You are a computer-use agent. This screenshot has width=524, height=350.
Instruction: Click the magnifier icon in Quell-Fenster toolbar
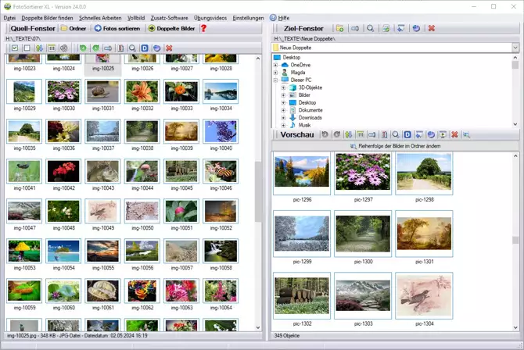[x=133, y=48]
